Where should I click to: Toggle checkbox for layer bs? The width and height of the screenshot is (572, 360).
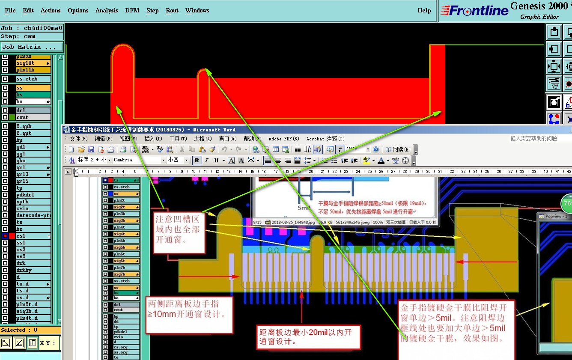pyautogui.click(x=5, y=95)
